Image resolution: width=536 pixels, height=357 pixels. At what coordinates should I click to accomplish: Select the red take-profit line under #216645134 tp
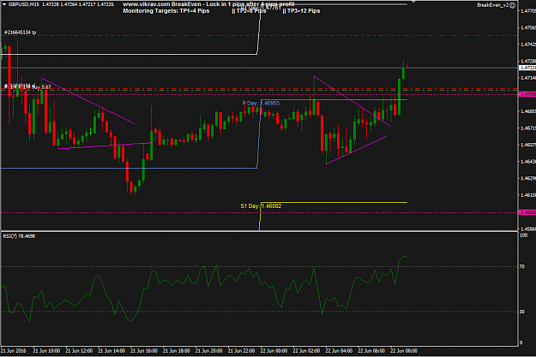click(x=259, y=35)
